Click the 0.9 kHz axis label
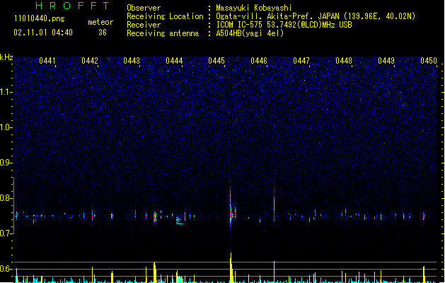The height and width of the screenshot is (283, 445). [6, 163]
